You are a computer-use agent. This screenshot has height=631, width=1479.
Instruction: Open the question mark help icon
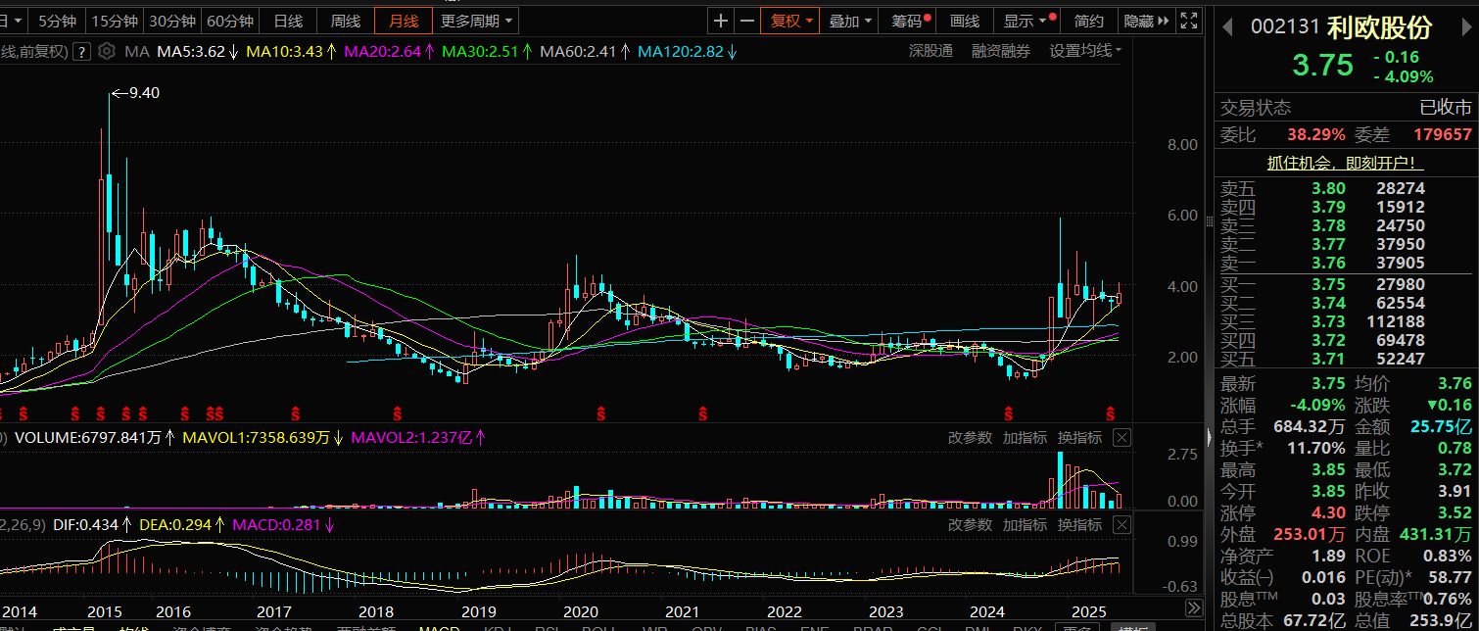coord(82,51)
